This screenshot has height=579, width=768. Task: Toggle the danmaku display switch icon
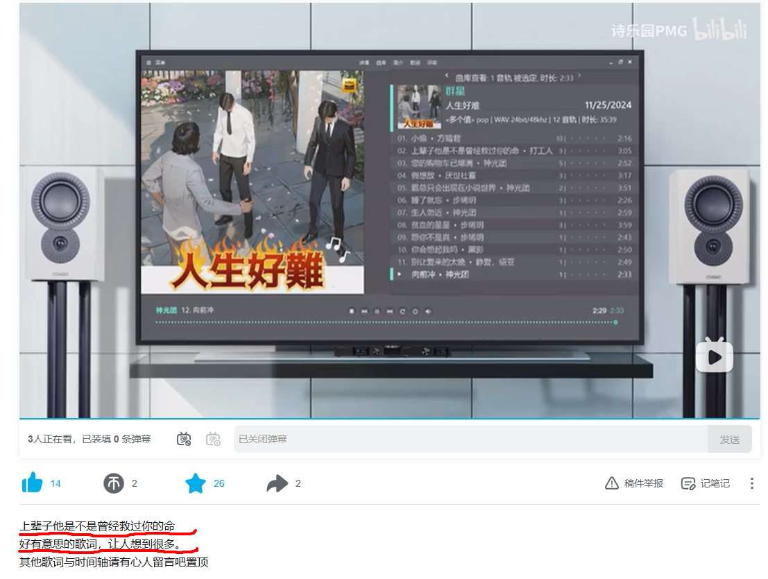(184, 439)
